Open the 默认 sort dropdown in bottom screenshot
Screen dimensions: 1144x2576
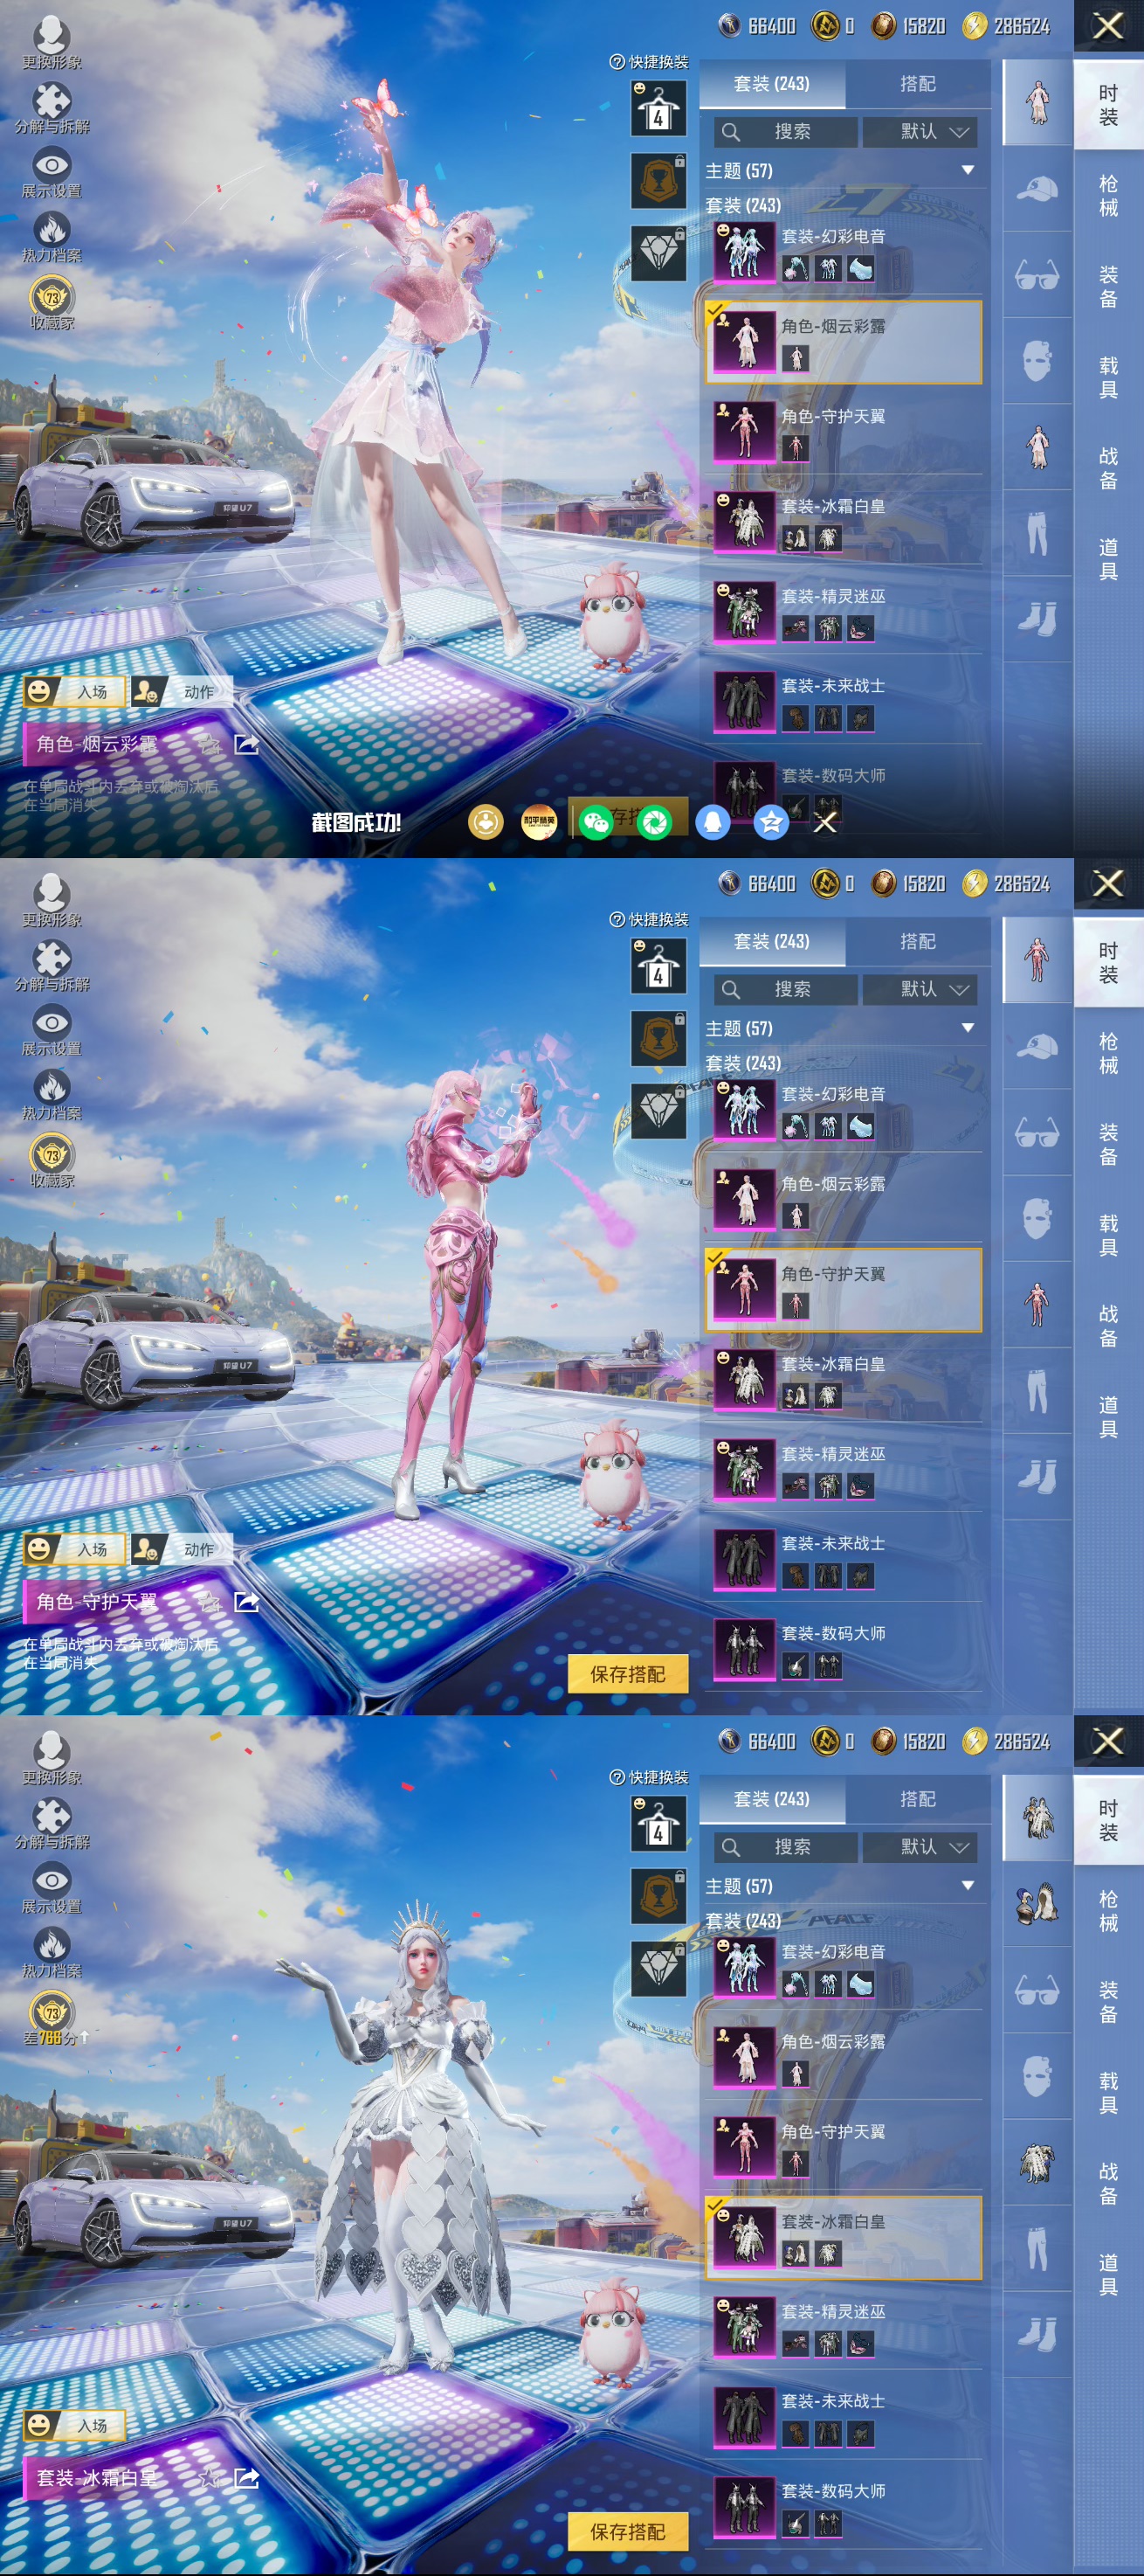coord(920,1848)
